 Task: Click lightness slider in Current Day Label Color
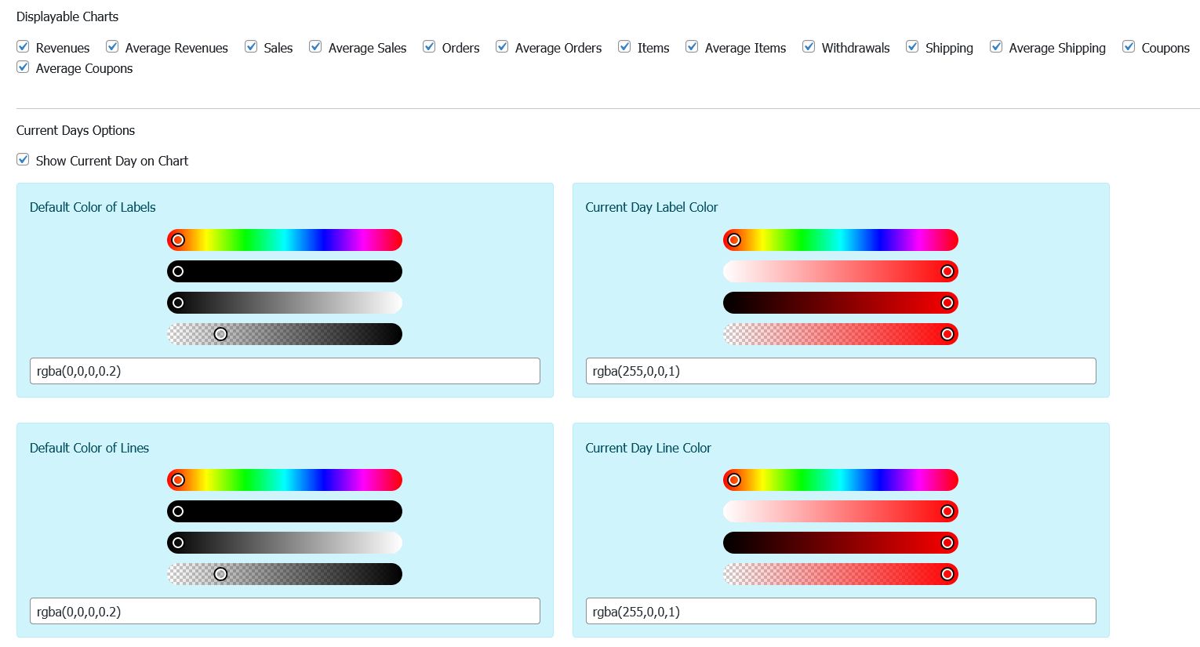840,303
